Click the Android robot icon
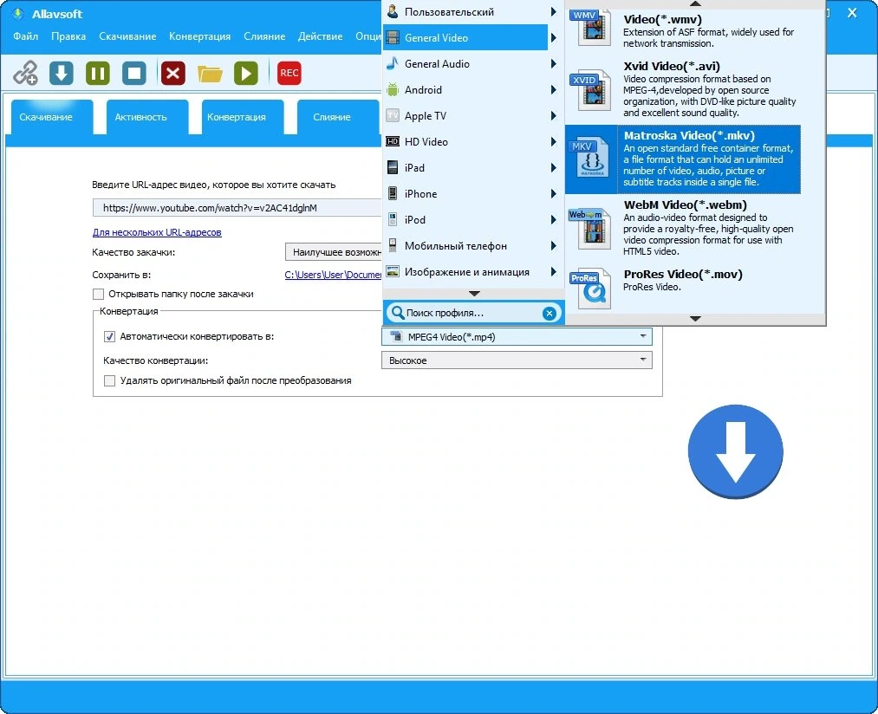Screen dimensions: 878x714 click(x=393, y=89)
